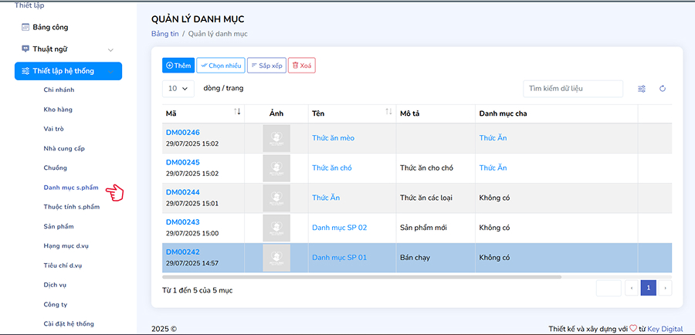This screenshot has height=335, width=695.
Task: Open the DM00246 category link
Action: [182, 133]
